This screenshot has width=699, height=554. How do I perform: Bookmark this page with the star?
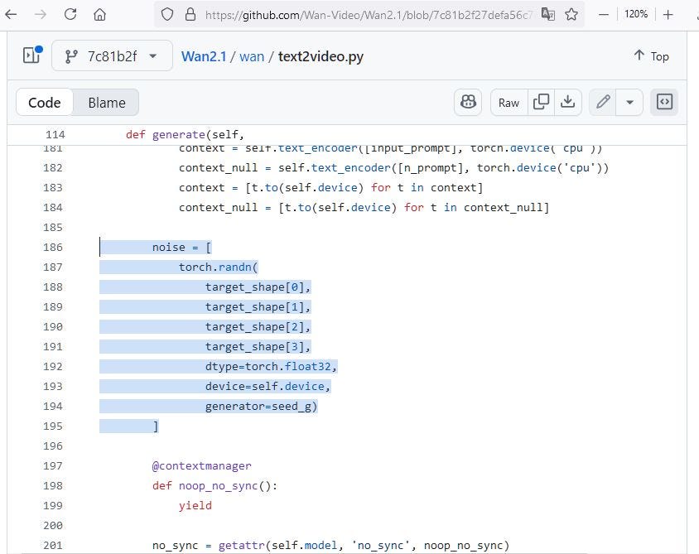(x=571, y=15)
